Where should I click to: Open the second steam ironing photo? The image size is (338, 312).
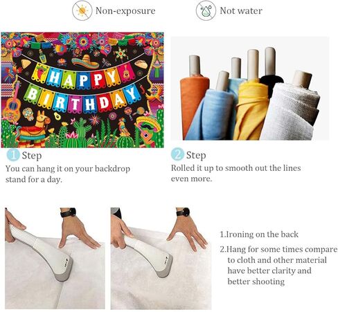click(x=161, y=259)
